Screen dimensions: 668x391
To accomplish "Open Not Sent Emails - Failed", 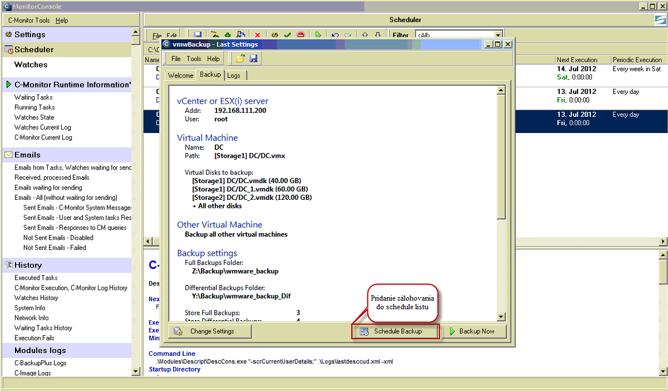I will point(55,248).
